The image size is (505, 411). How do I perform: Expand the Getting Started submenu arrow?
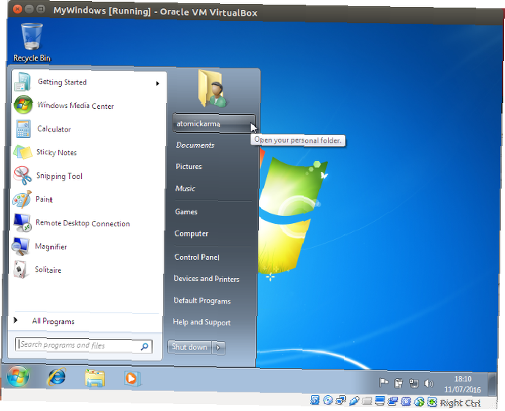point(157,84)
